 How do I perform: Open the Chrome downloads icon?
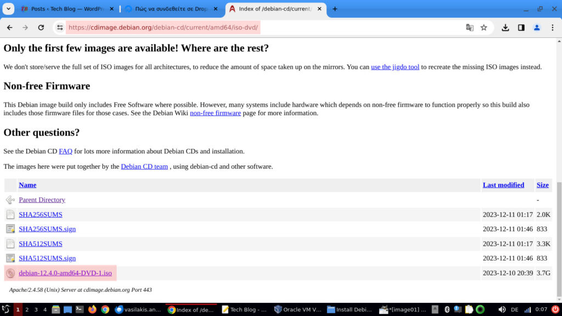505,27
